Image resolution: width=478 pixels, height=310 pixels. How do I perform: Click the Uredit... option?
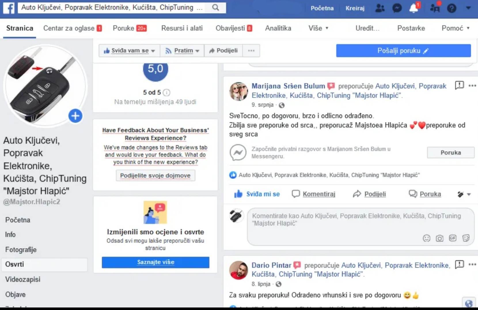pos(367,28)
